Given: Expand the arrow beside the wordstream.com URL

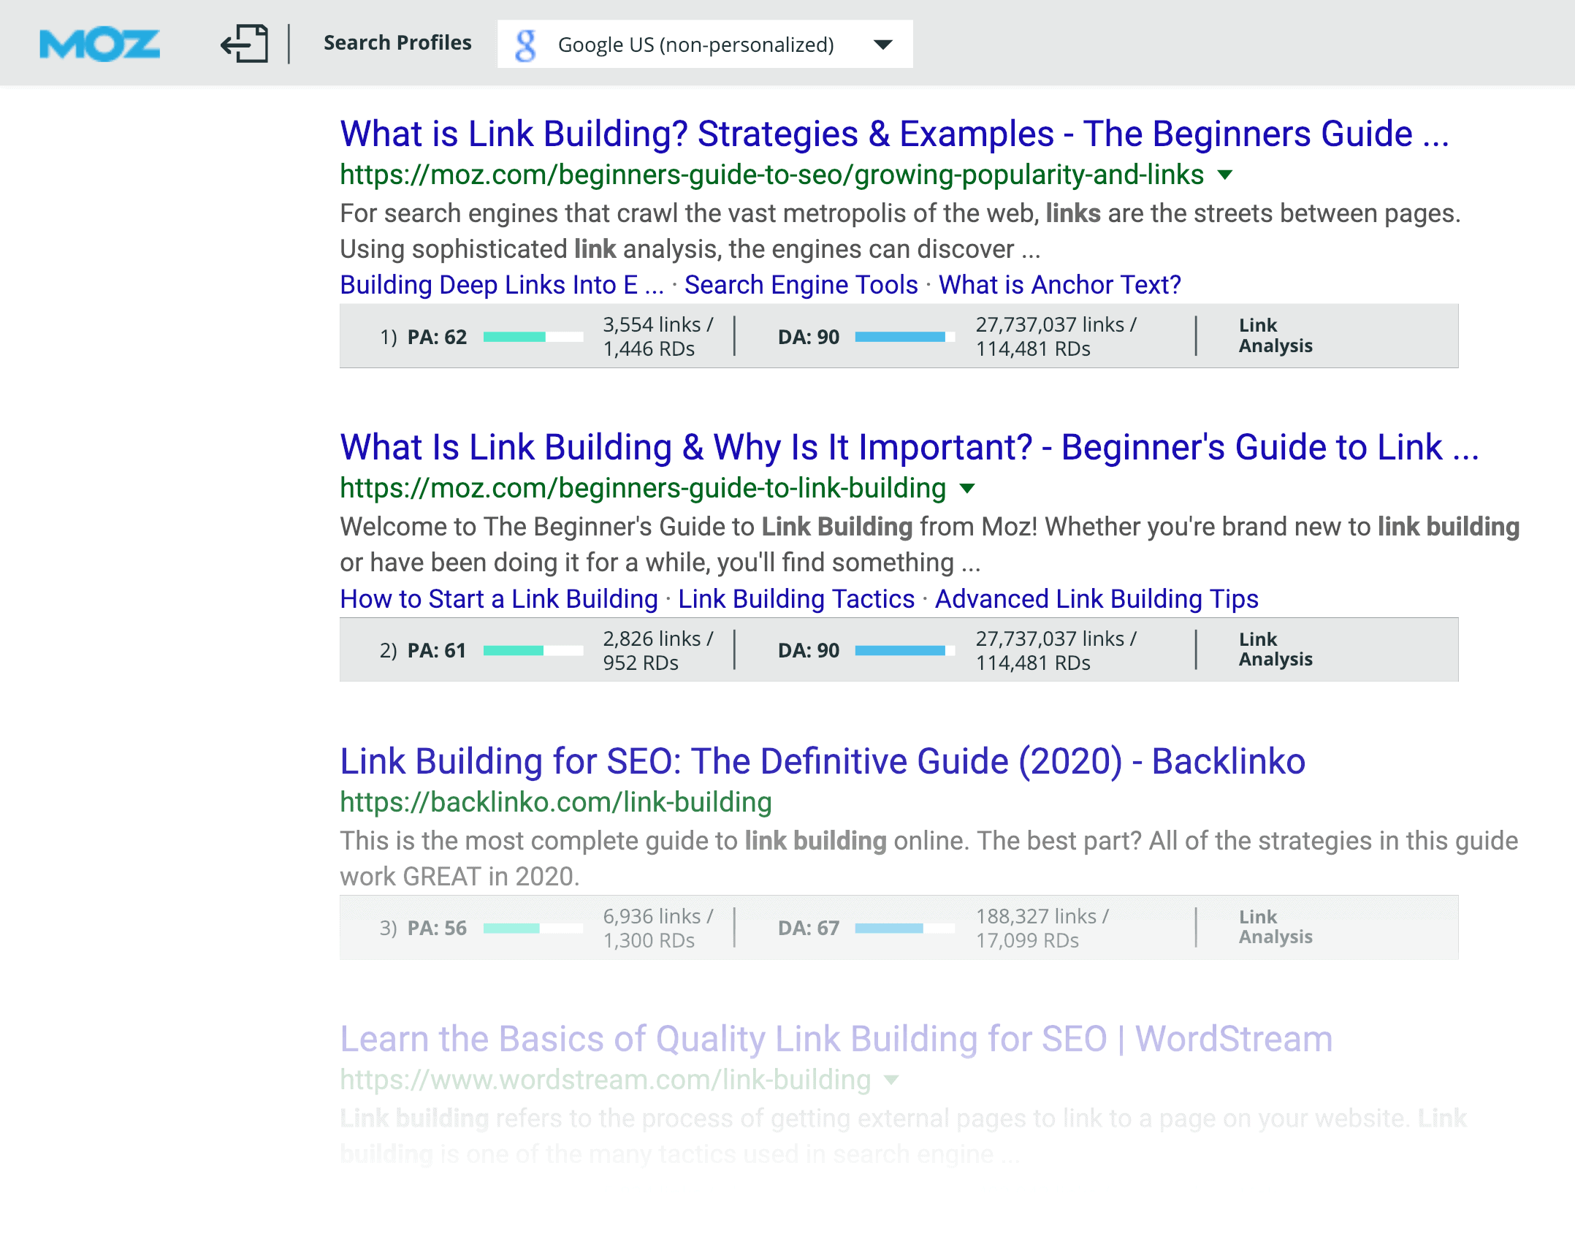Looking at the screenshot, I should pyautogui.click(x=891, y=1080).
